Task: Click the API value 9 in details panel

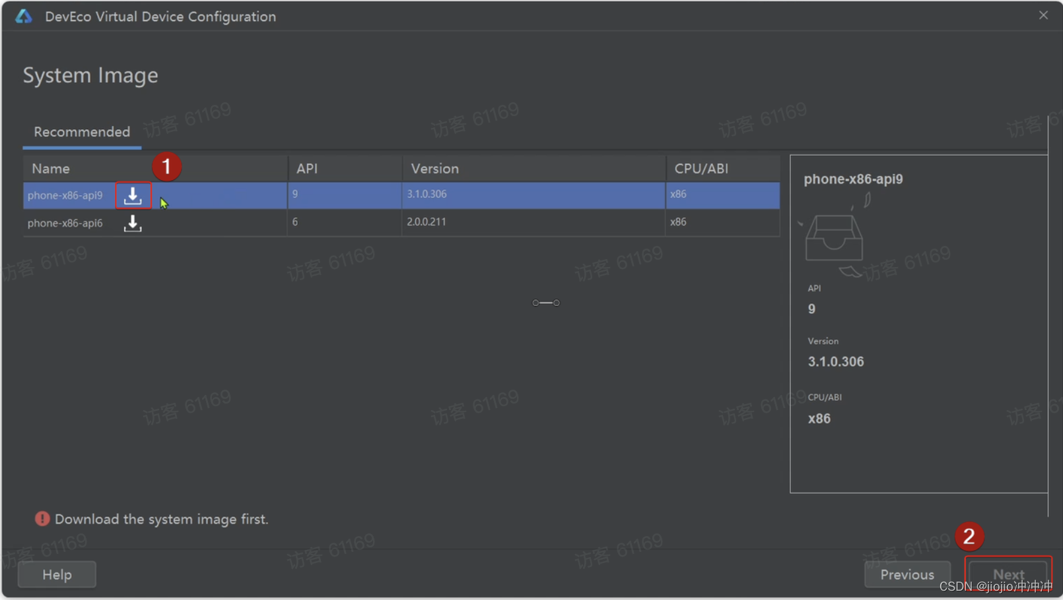Action: 811,309
